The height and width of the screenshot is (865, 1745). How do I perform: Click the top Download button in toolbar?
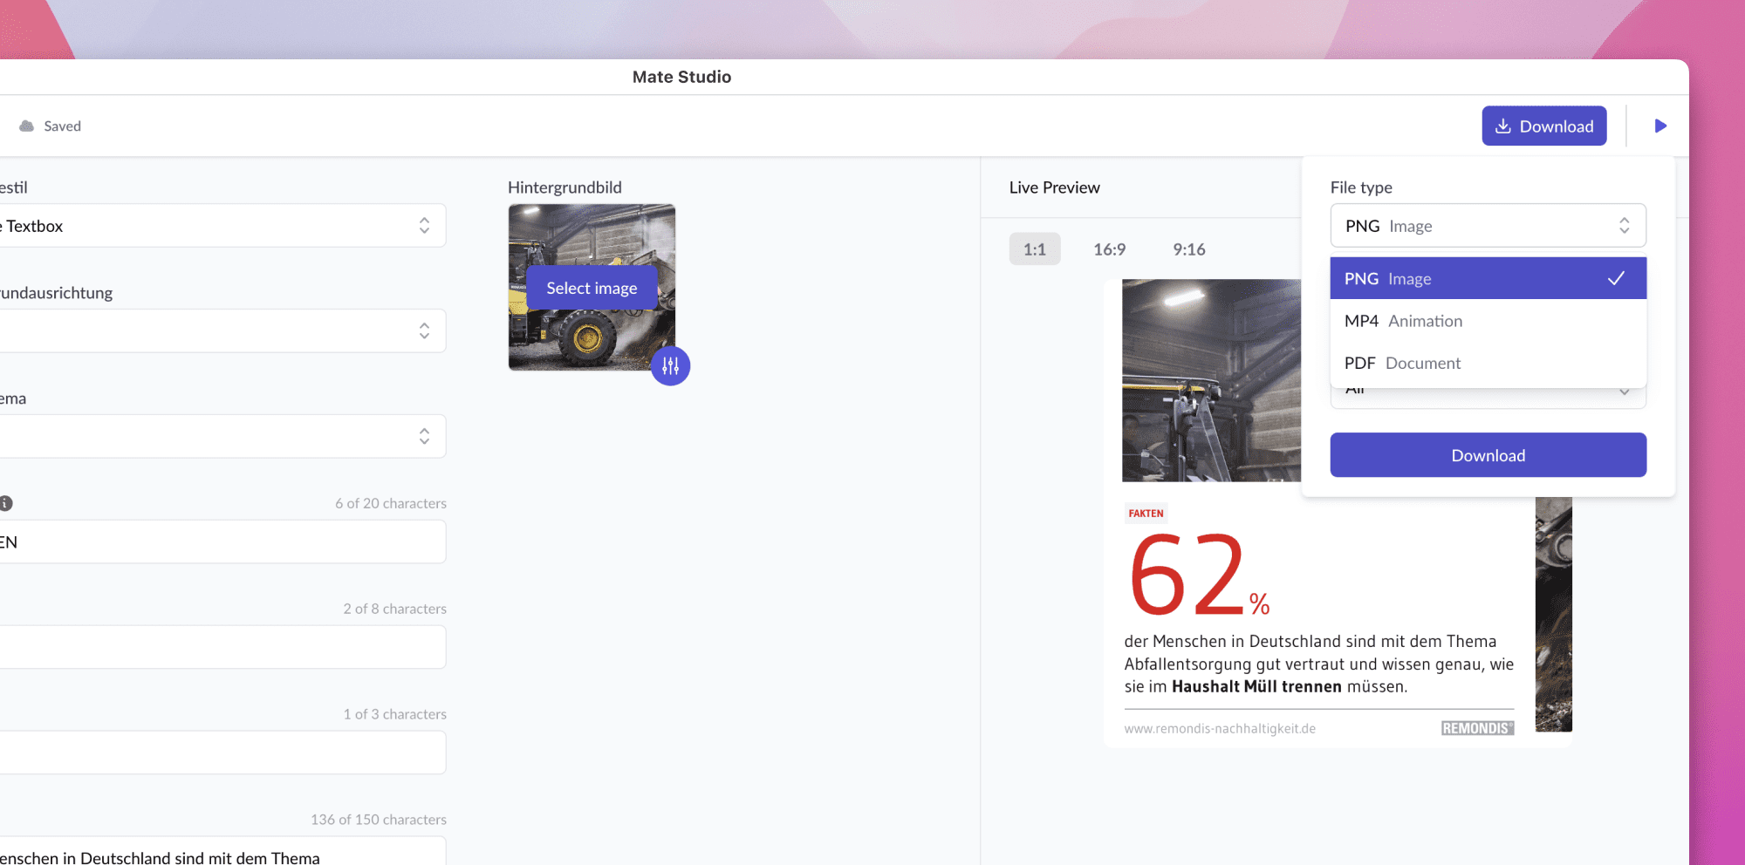(1543, 126)
